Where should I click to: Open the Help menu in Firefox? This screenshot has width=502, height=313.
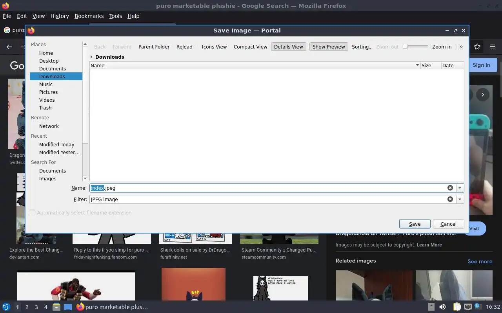tap(133, 16)
